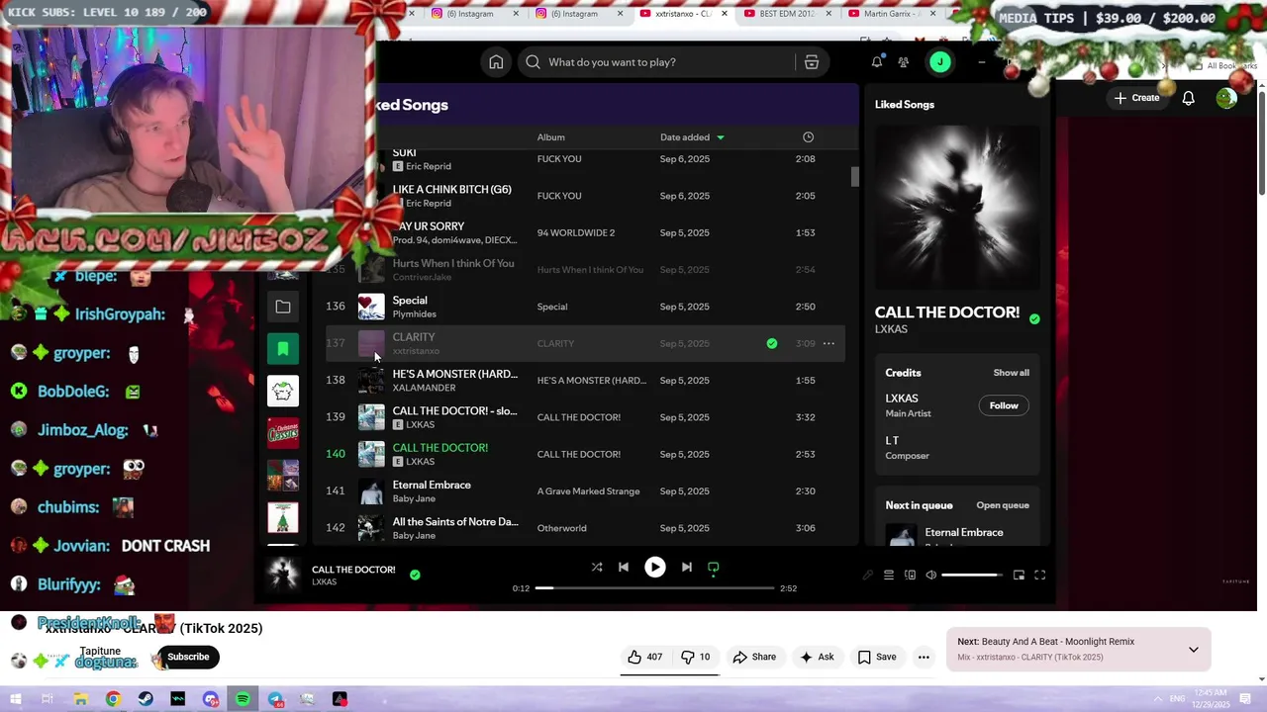Click the Ask button on YouTube
1267x712 pixels.
pos(817,657)
